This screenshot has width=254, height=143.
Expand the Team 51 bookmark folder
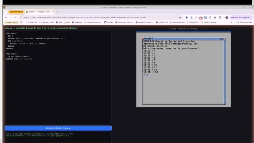coord(32,22)
